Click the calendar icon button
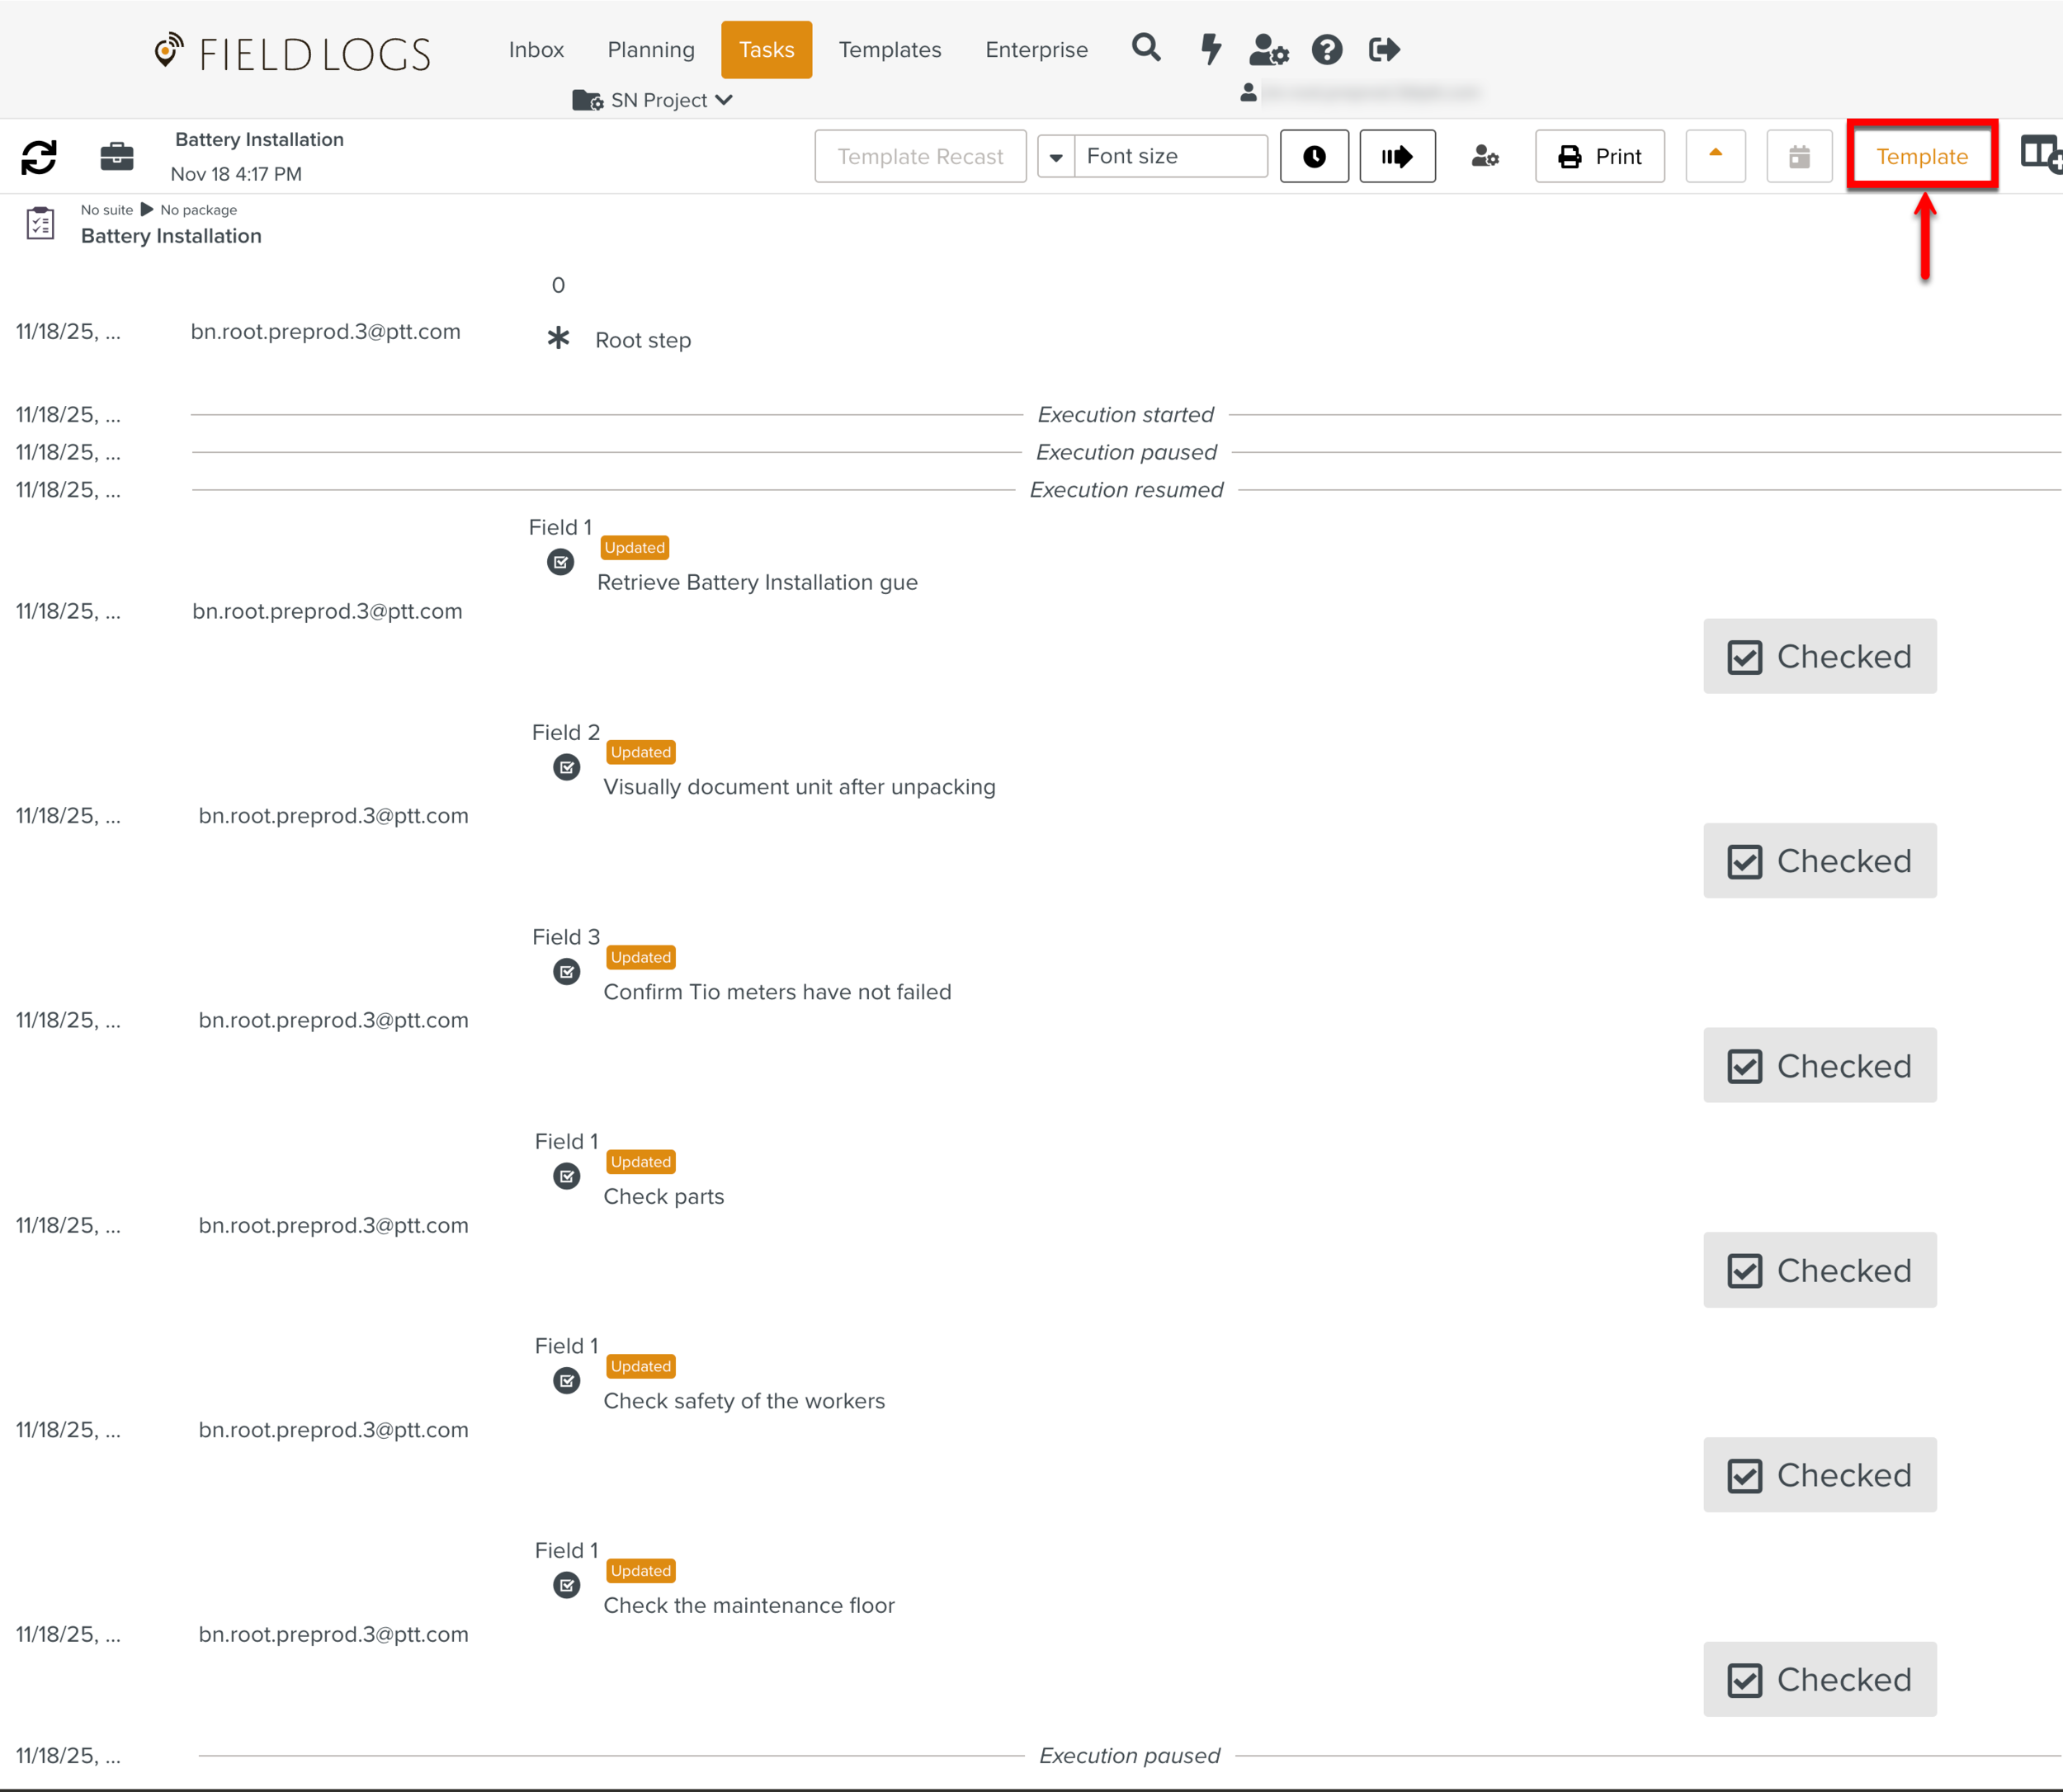The width and height of the screenshot is (2063, 1792). click(1799, 157)
